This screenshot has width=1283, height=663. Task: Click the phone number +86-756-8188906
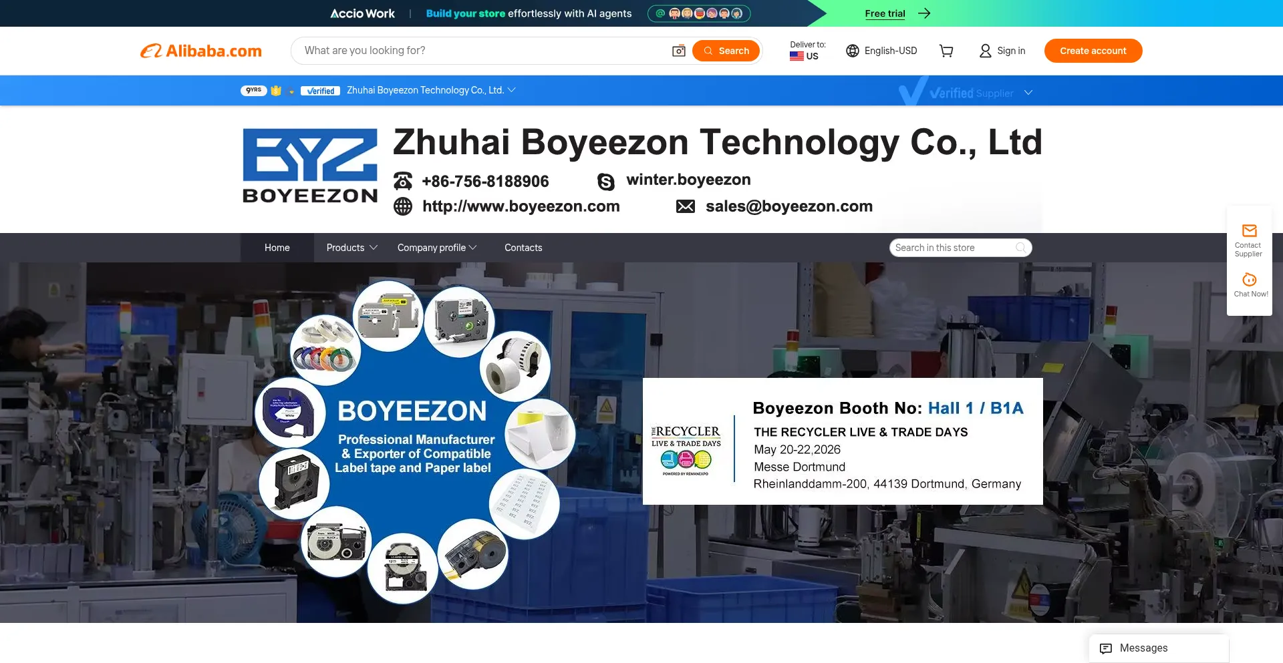(x=485, y=181)
